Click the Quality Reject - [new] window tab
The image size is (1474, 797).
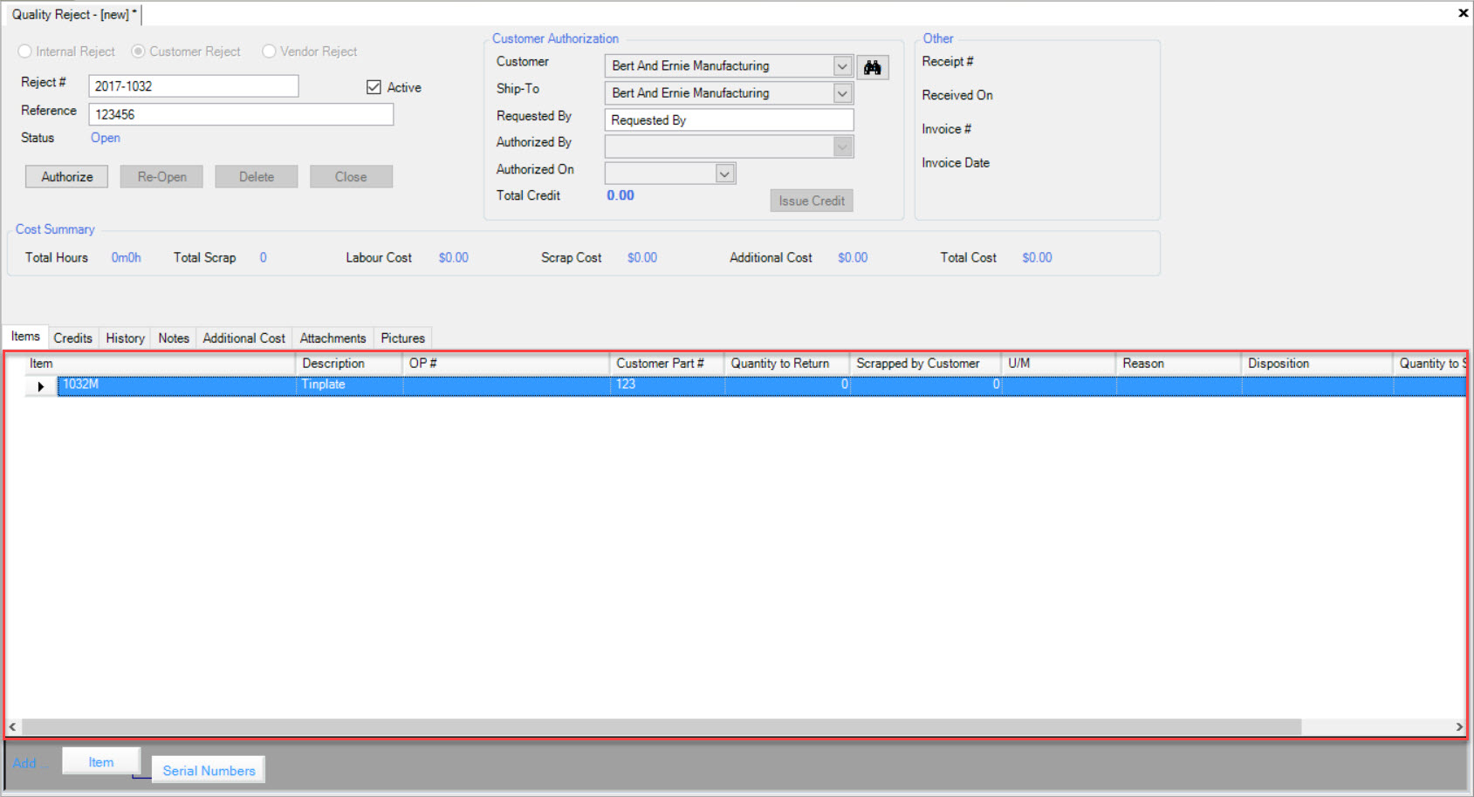tap(73, 15)
